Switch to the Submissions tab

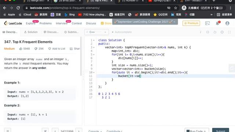click(x=71, y=32)
